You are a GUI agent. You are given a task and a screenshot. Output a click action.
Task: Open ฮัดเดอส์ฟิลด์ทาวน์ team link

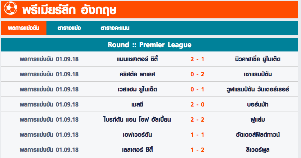pyautogui.click(x=258, y=135)
